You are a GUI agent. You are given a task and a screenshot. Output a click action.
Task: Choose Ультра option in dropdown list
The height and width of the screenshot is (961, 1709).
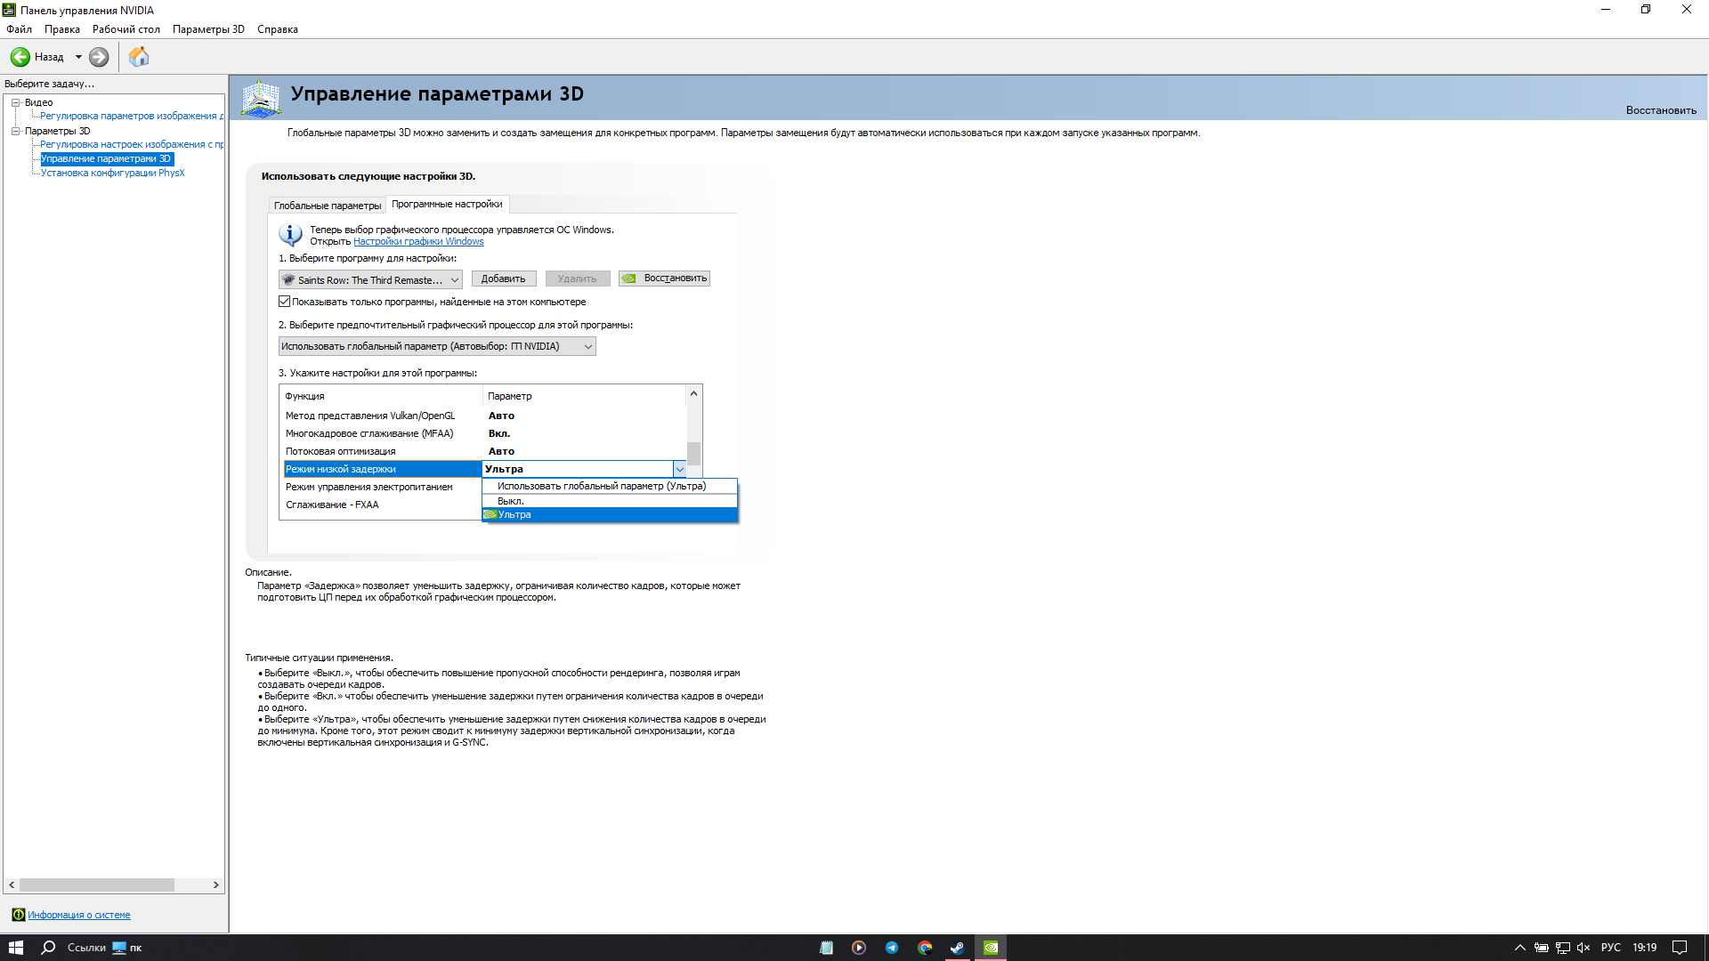(x=610, y=514)
